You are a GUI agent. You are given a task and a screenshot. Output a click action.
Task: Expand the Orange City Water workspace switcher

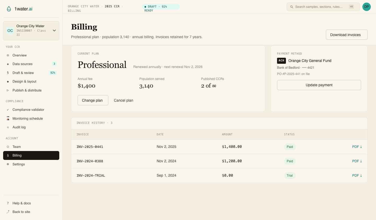pos(54,30)
